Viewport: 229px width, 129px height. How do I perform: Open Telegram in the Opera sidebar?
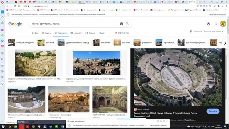click(x=3, y=40)
